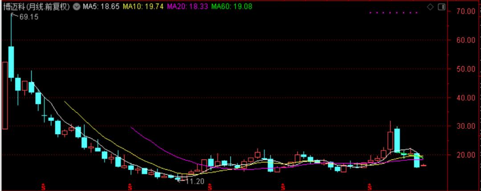Toggle the side panel icon beside the diamond
Viewport: 481px width, 191px height.
click(x=441, y=7)
